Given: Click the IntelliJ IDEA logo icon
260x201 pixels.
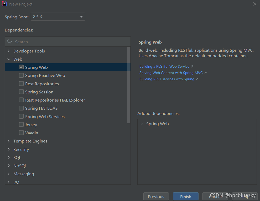Looking at the screenshot, I should (x=4, y=4).
